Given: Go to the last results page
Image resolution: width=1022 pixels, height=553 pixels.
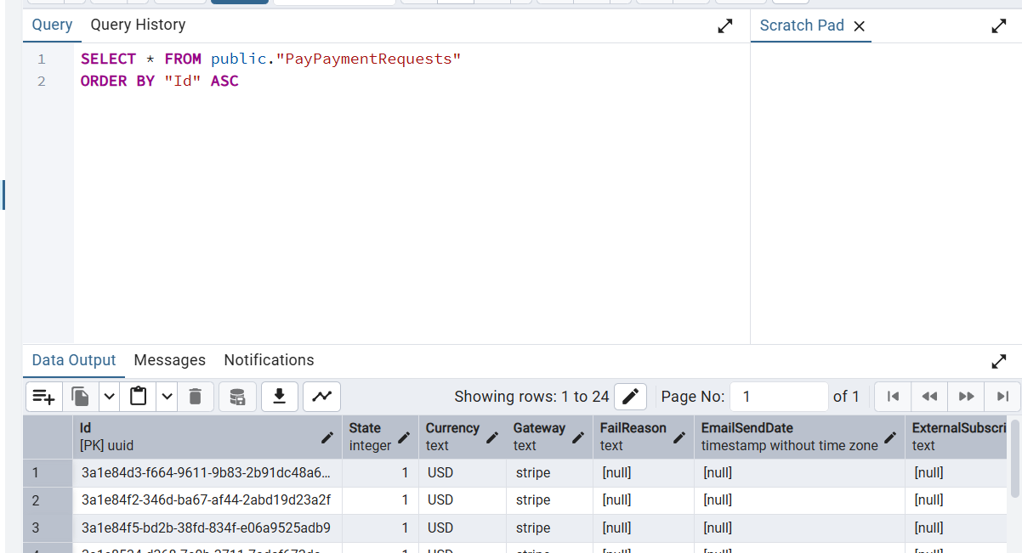Looking at the screenshot, I should click(1002, 397).
